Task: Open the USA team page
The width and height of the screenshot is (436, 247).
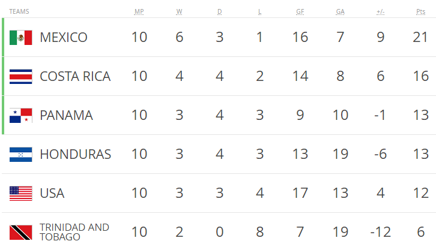Action: coord(52,194)
